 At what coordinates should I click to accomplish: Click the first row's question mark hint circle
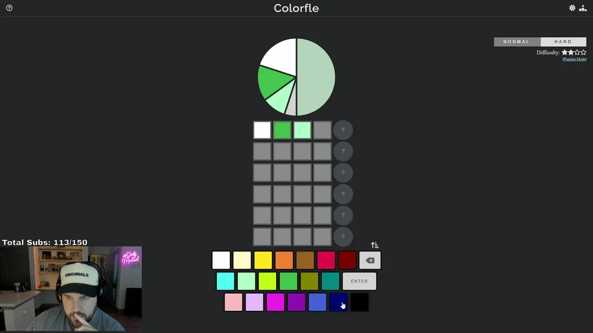(x=343, y=130)
